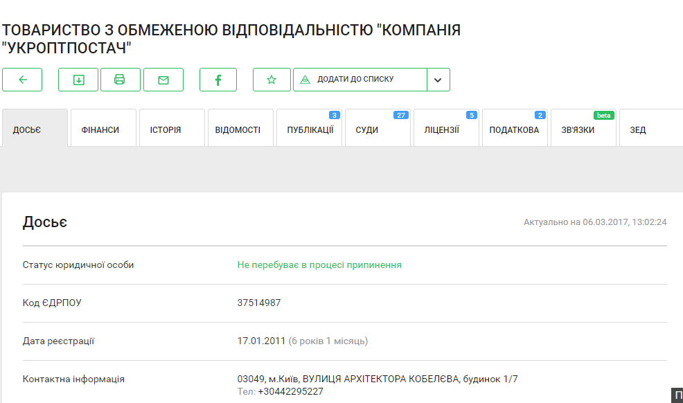
Task: Send the dossier by email
Action: coord(163,80)
